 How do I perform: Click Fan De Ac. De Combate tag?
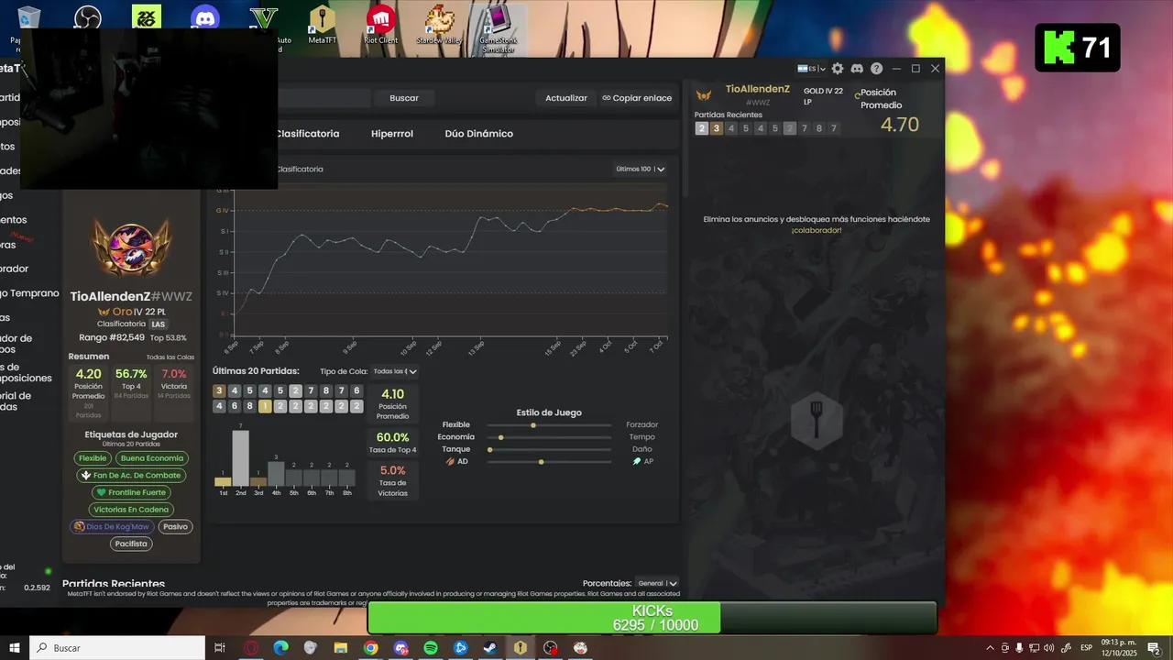tap(131, 476)
